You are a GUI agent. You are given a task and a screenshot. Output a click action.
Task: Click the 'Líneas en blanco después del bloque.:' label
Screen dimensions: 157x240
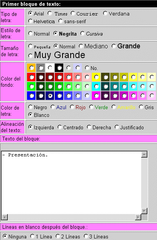45,227
